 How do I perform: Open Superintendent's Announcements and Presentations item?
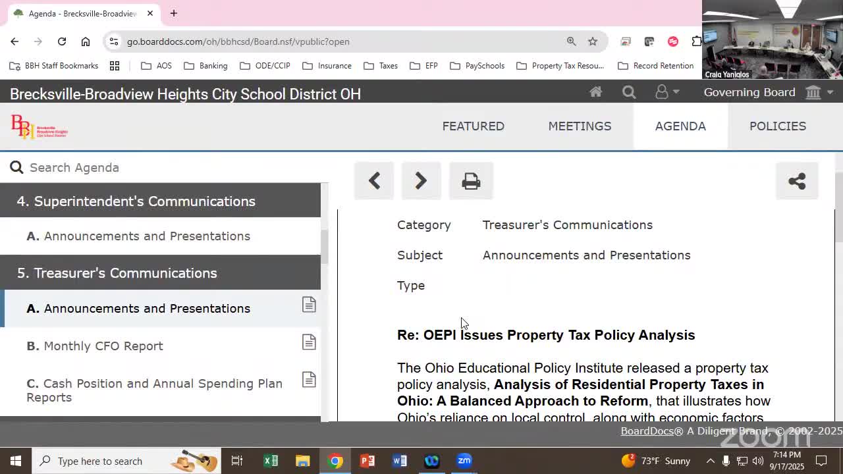160,236
